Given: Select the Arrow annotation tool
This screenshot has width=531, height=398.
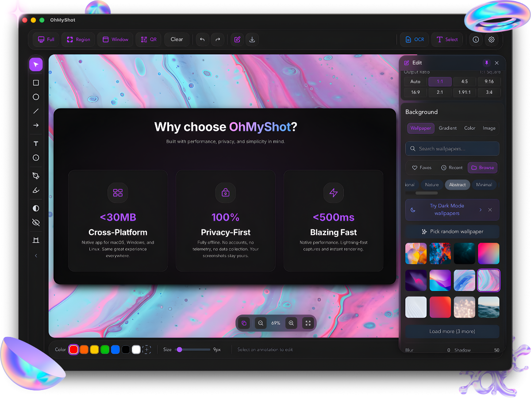Looking at the screenshot, I should point(36,125).
